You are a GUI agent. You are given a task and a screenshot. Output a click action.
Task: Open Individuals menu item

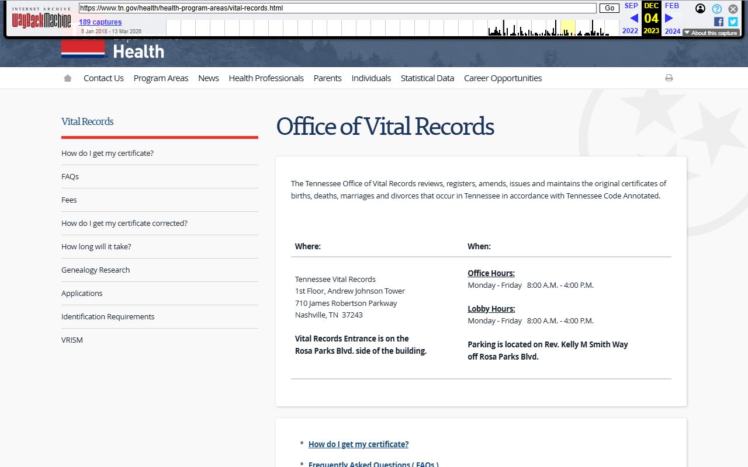(371, 78)
